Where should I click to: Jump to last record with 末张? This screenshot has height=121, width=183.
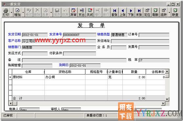(139, 12)
